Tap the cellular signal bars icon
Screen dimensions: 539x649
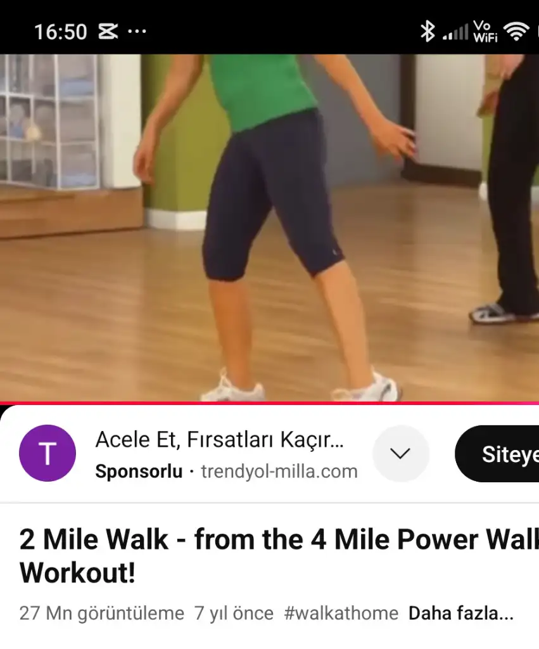(x=455, y=32)
